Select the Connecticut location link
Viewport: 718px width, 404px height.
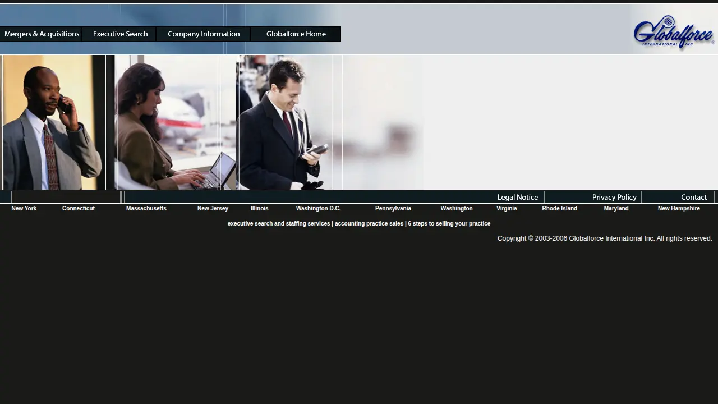[x=79, y=208]
